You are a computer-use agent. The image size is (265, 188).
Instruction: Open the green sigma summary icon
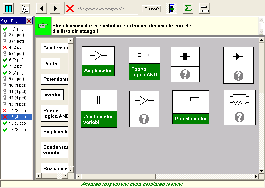pos(188,8)
